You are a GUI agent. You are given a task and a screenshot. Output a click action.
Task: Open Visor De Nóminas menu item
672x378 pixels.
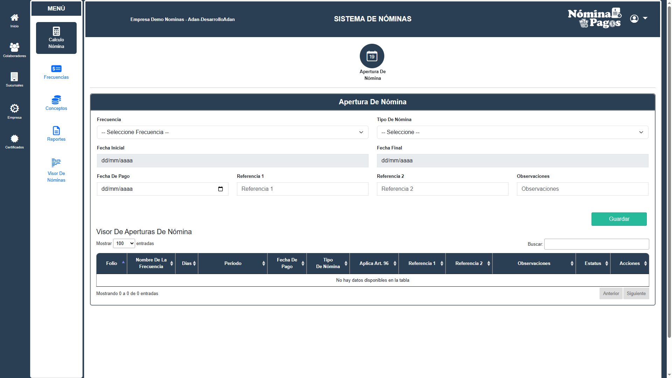[56, 170]
